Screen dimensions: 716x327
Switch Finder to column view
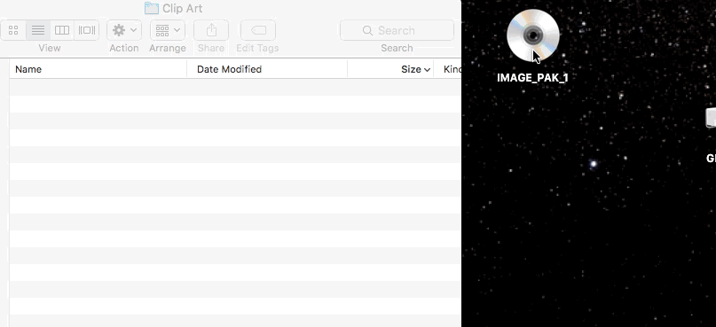point(62,30)
